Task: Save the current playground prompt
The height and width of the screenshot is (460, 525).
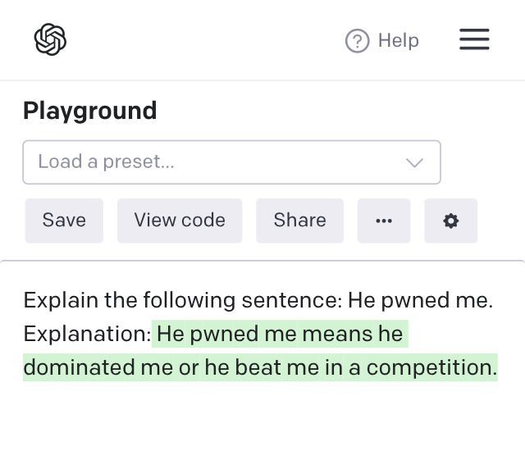Action: point(64,221)
